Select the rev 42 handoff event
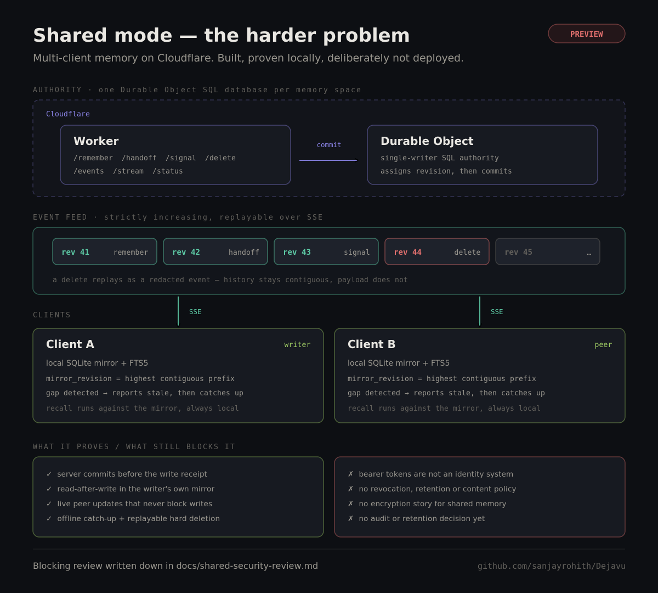 tap(215, 251)
